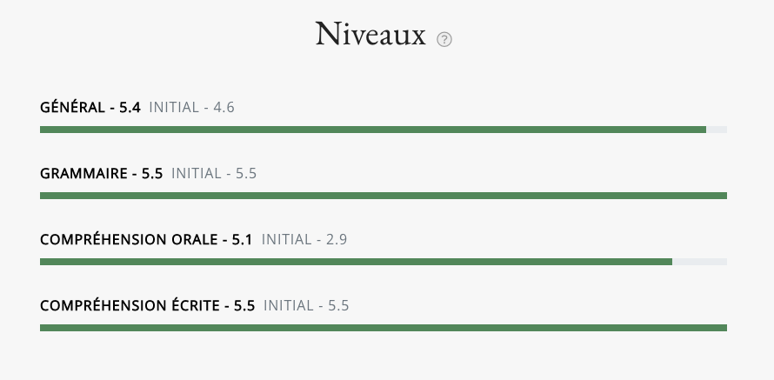Viewport: 774px width, 380px height.
Task: Click the green Général progress bar
Action: (372, 130)
